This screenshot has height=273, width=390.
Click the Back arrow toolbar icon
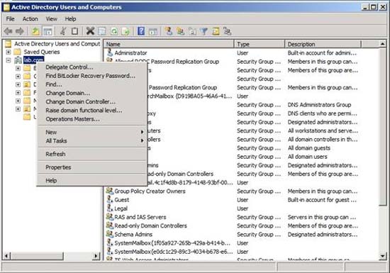(x=9, y=31)
